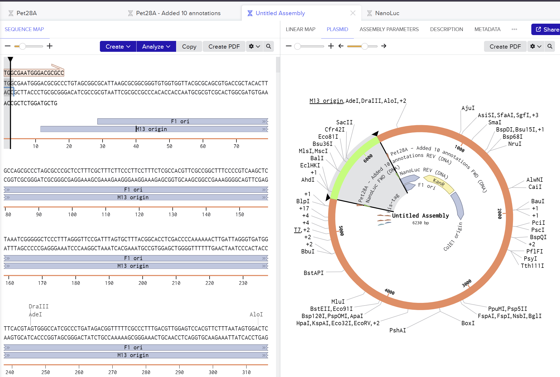
Task: Select the AlwNI enzyme label
Action: click(534, 180)
